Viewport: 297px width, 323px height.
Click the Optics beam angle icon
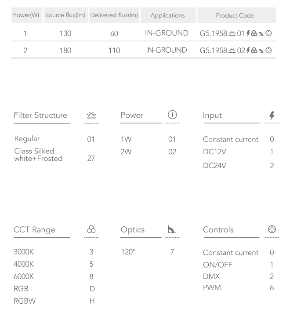click(x=172, y=229)
